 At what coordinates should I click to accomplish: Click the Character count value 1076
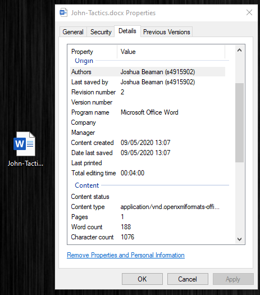127,237
